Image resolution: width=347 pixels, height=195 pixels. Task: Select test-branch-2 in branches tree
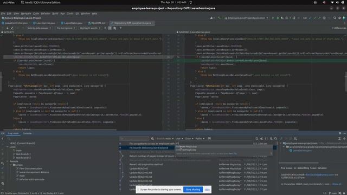23,158
